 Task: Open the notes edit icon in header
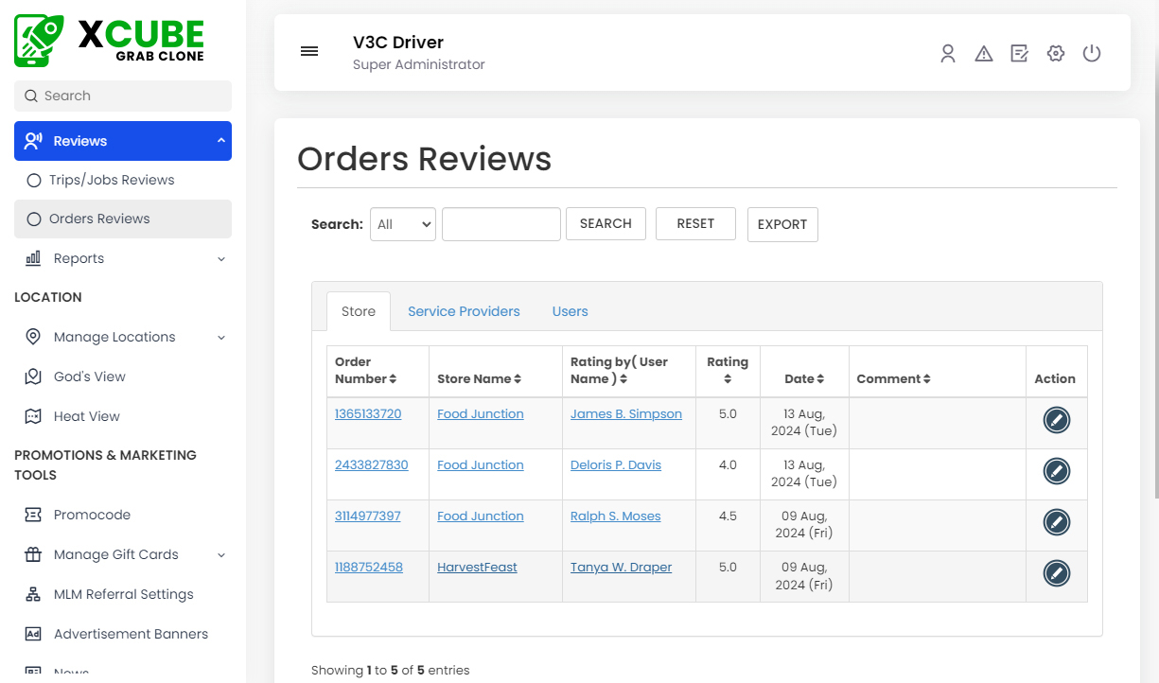pyautogui.click(x=1020, y=54)
